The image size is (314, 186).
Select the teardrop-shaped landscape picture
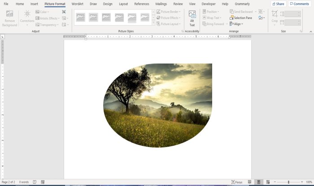[157, 105]
